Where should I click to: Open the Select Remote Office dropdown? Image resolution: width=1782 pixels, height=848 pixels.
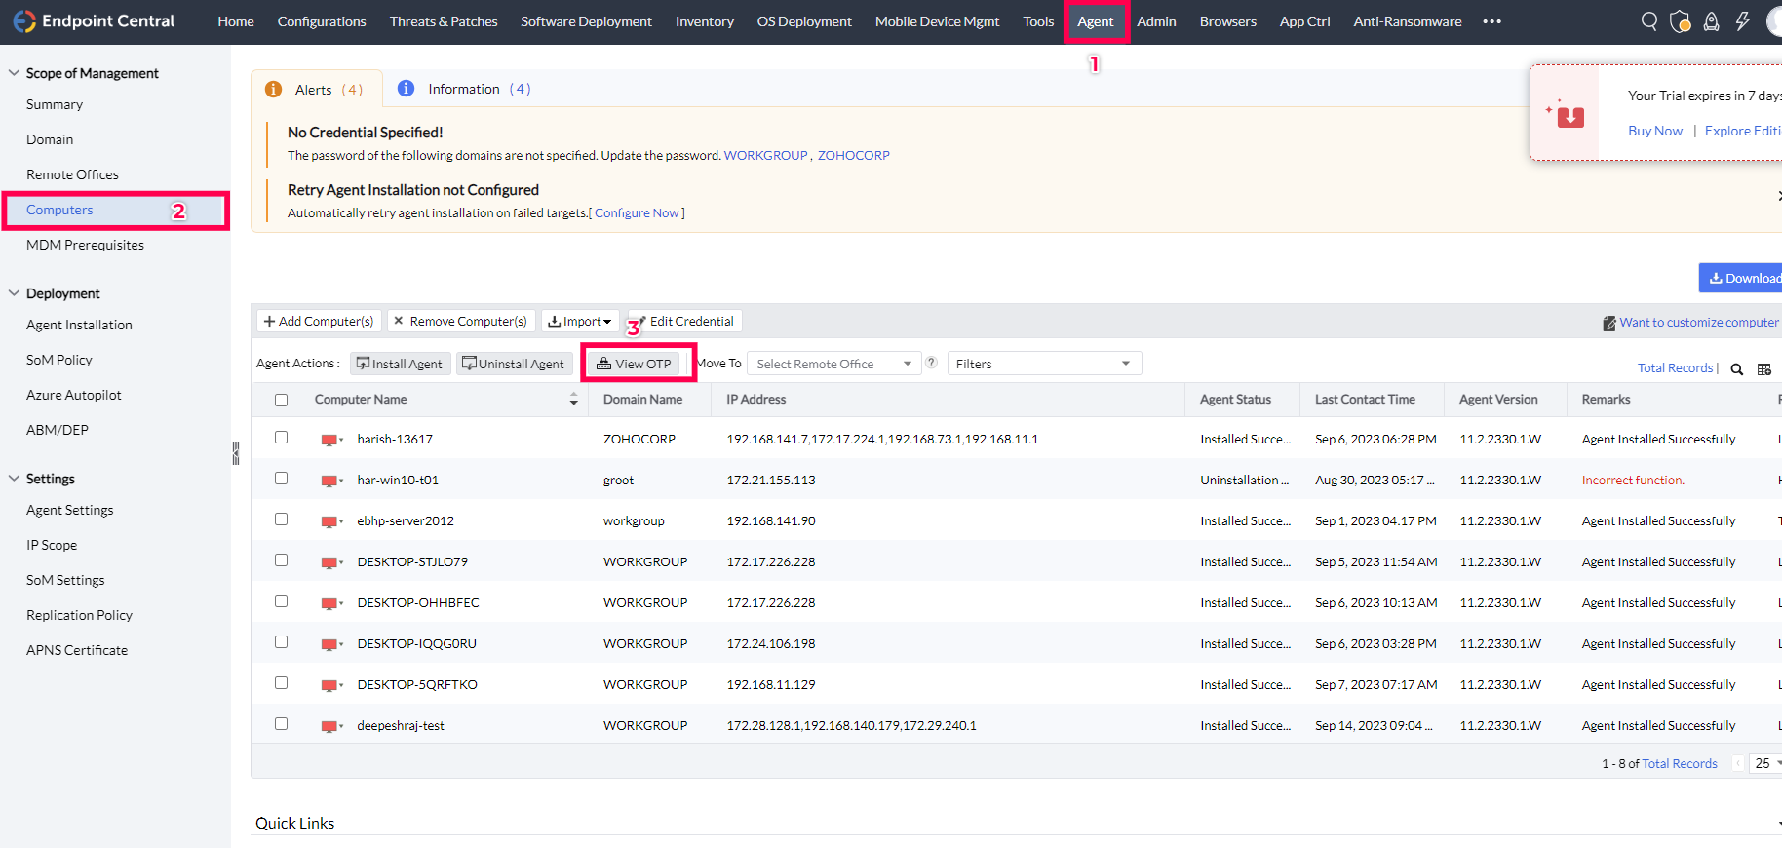coord(833,364)
